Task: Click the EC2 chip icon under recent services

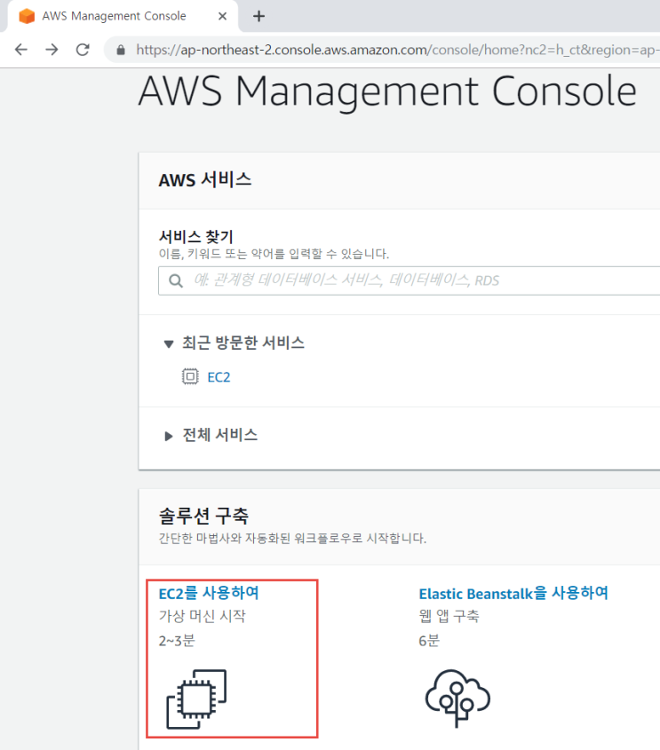Action: tap(190, 376)
